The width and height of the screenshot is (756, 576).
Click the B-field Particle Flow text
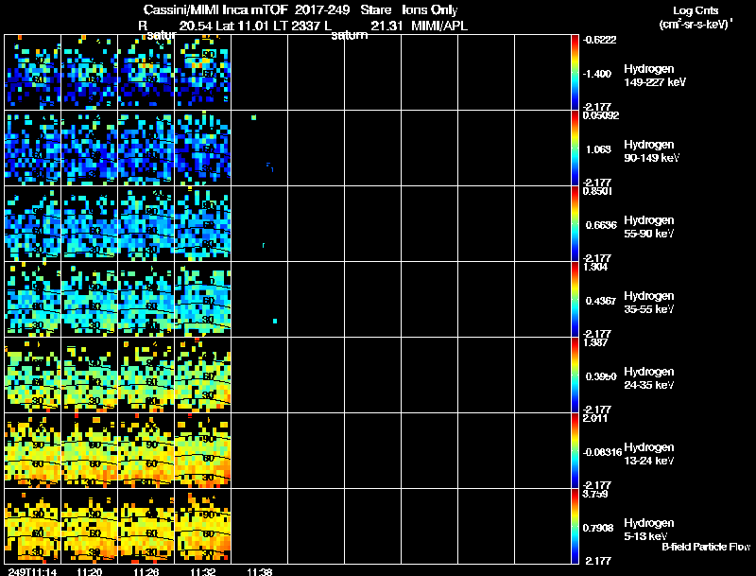point(706,547)
